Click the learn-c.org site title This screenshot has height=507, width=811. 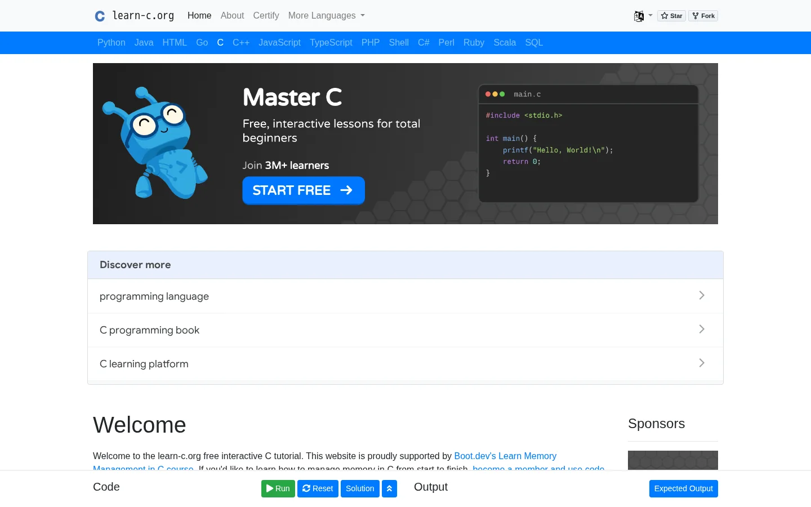tap(143, 16)
